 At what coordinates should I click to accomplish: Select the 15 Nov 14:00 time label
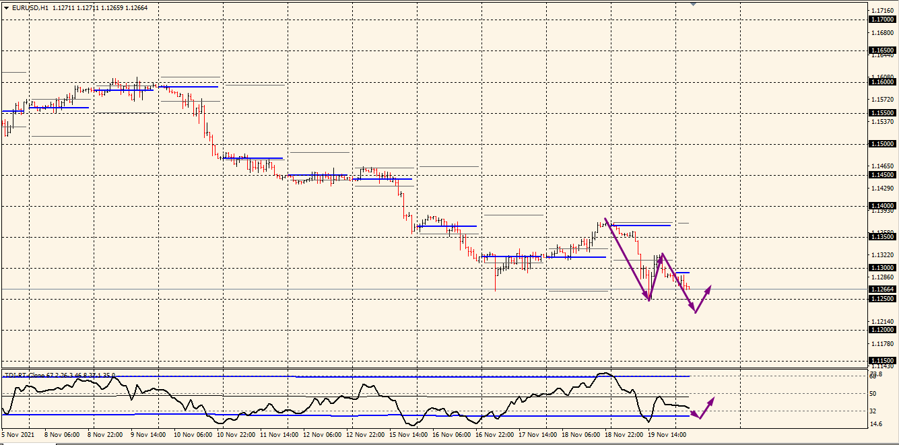click(408, 436)
